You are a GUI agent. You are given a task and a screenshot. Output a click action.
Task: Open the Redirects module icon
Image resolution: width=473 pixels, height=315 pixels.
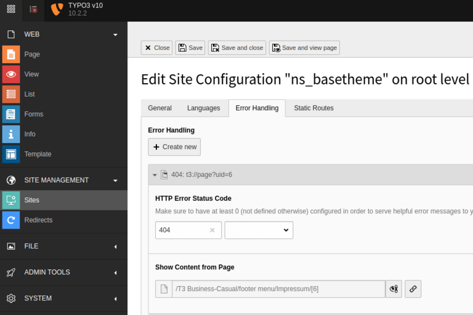click(11, 220)
